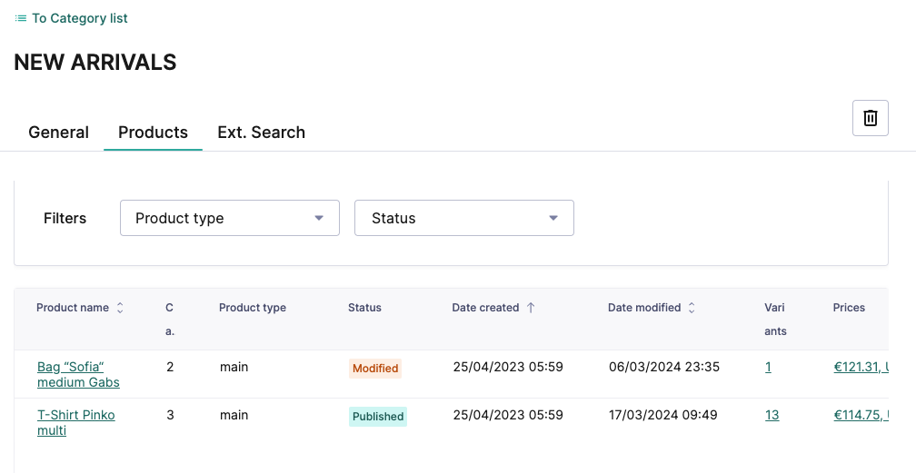Click the list icon beside To Category list
916x473 pixels.
pos(21,18)
